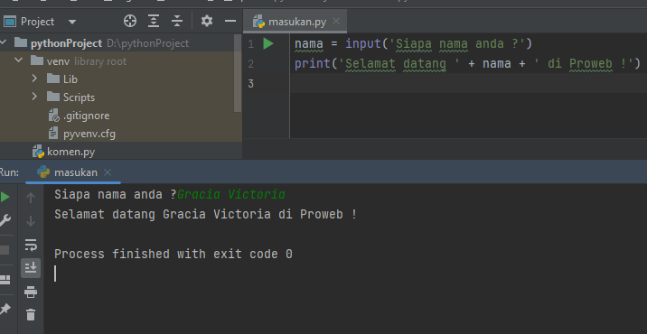Close the masukan.py editor tab
Screen dimensions: 647x334
pos(336,21)
